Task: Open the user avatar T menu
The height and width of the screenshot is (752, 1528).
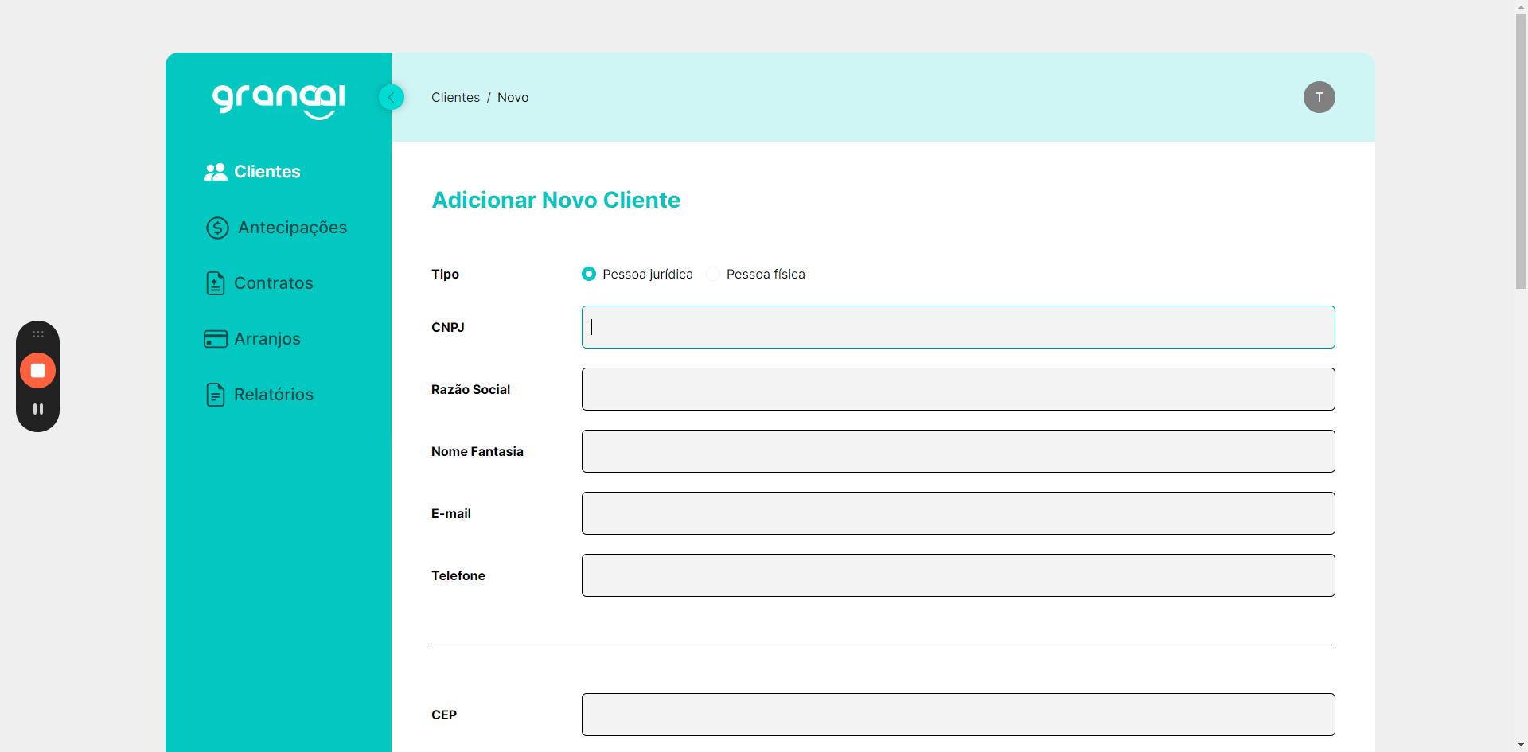Action: click(x=1319, y=97)
